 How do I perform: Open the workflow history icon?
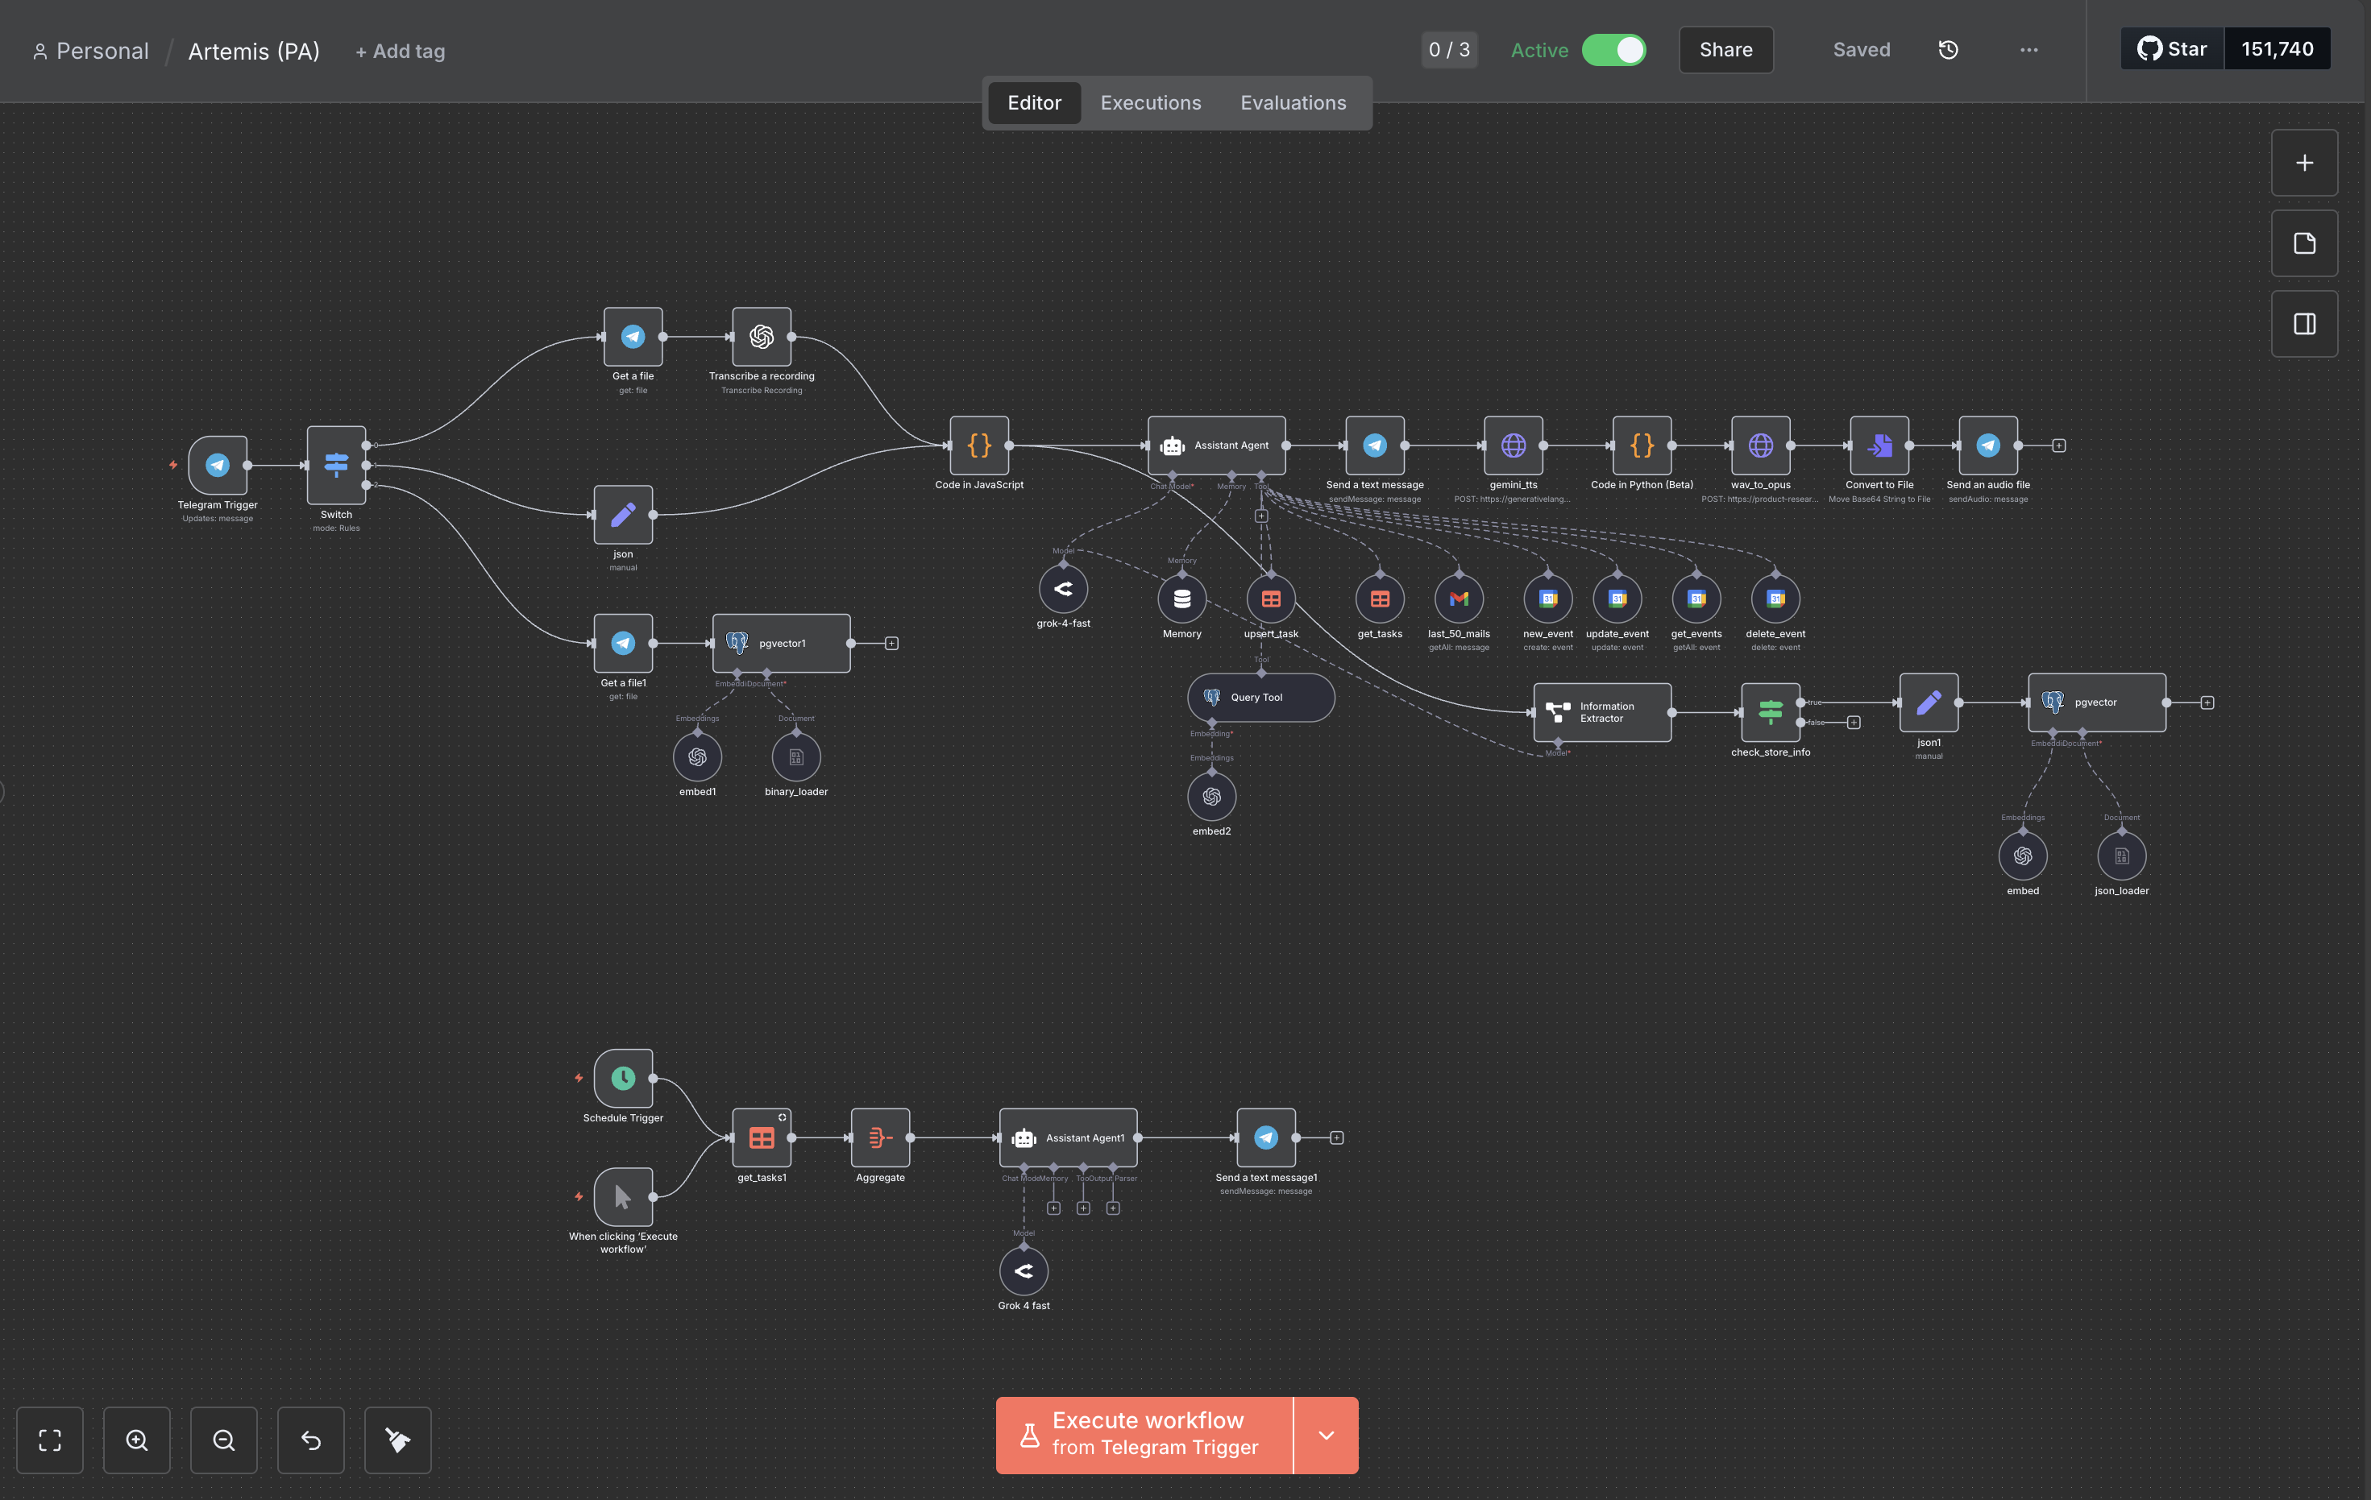pos(1948,50)
